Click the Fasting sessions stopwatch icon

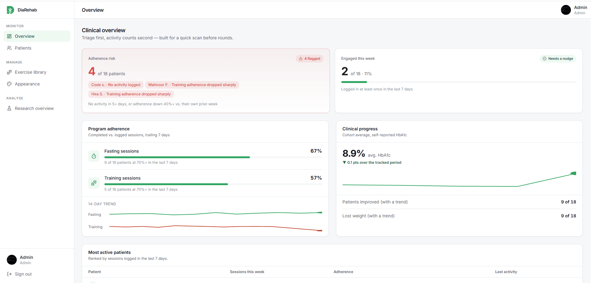pyautogui.click(x=94, y=156)
